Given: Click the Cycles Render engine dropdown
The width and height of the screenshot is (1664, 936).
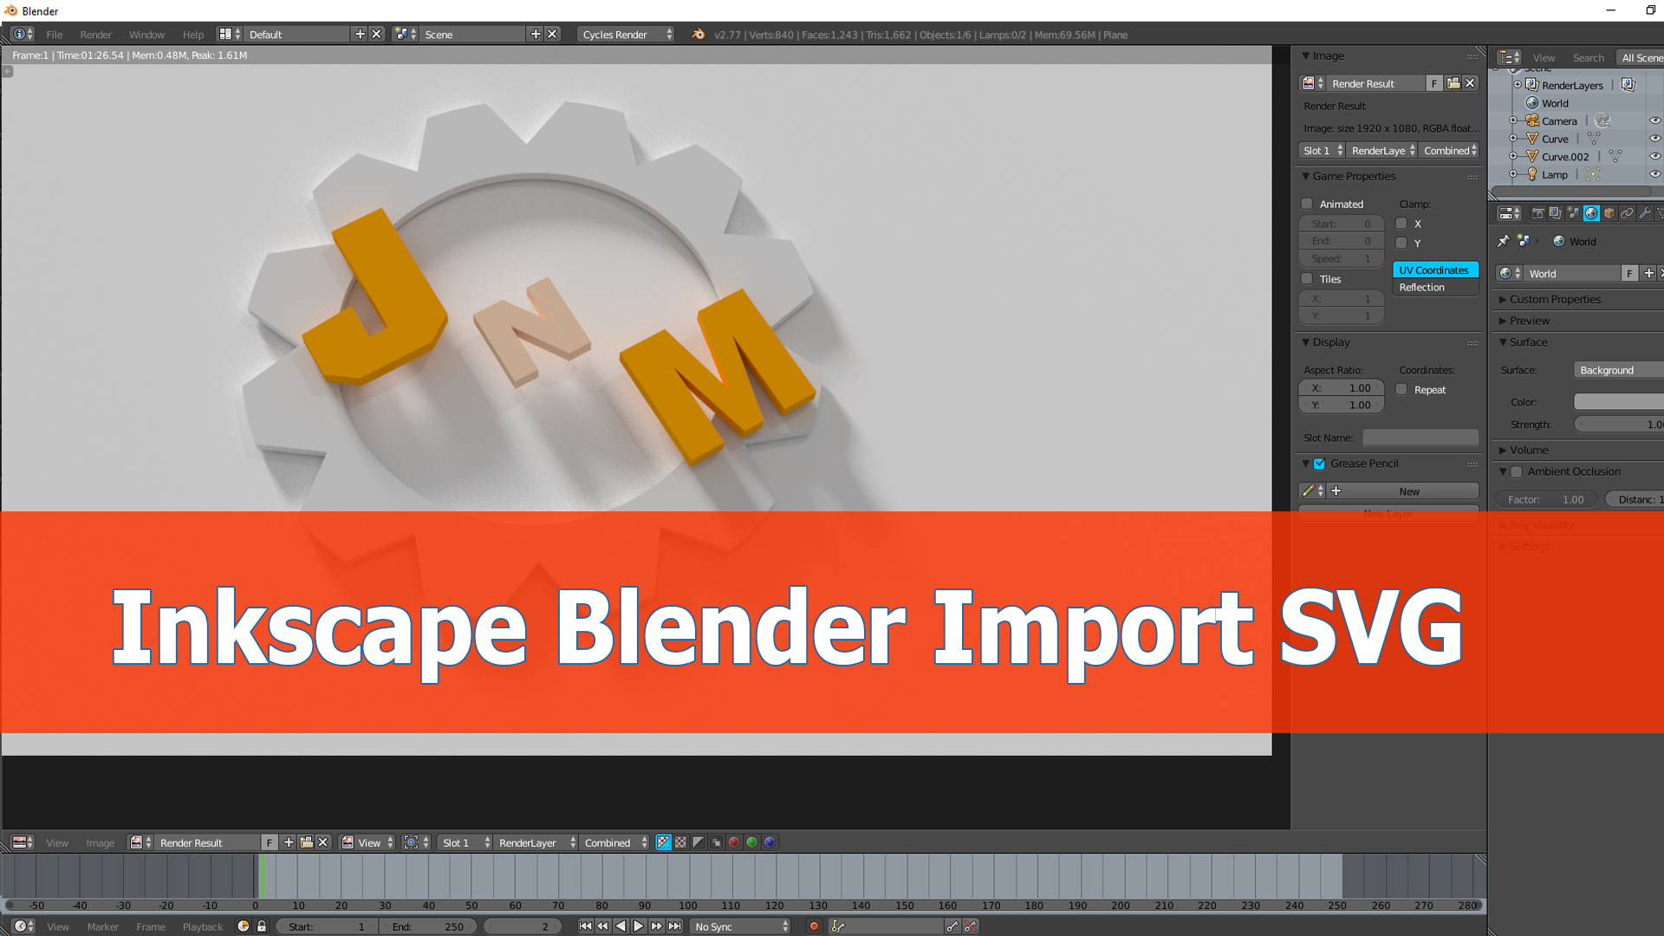Looking at the screenshot, I should click(x=623, y=35).
